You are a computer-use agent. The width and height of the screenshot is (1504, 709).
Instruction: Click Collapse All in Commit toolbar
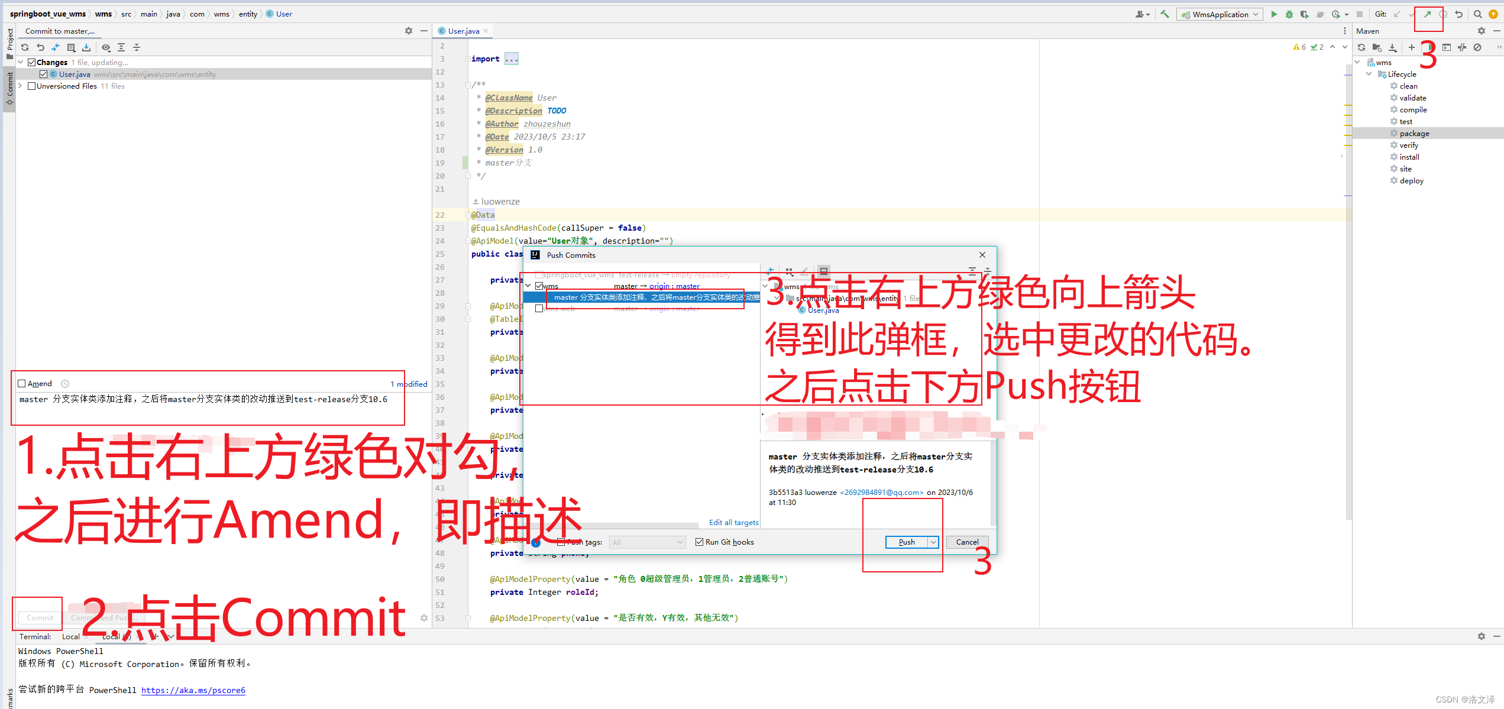click(x=137, y=47)
